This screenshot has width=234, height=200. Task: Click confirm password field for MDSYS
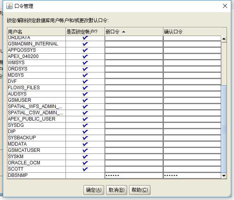(x=192, y=75)
